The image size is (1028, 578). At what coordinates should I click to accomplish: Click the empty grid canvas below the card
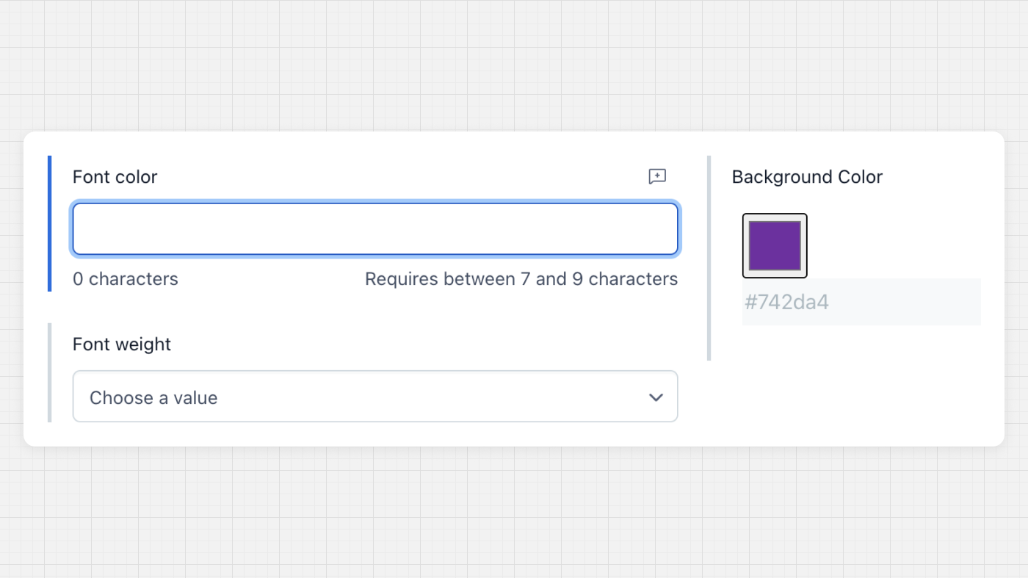[x=514, y=514]
